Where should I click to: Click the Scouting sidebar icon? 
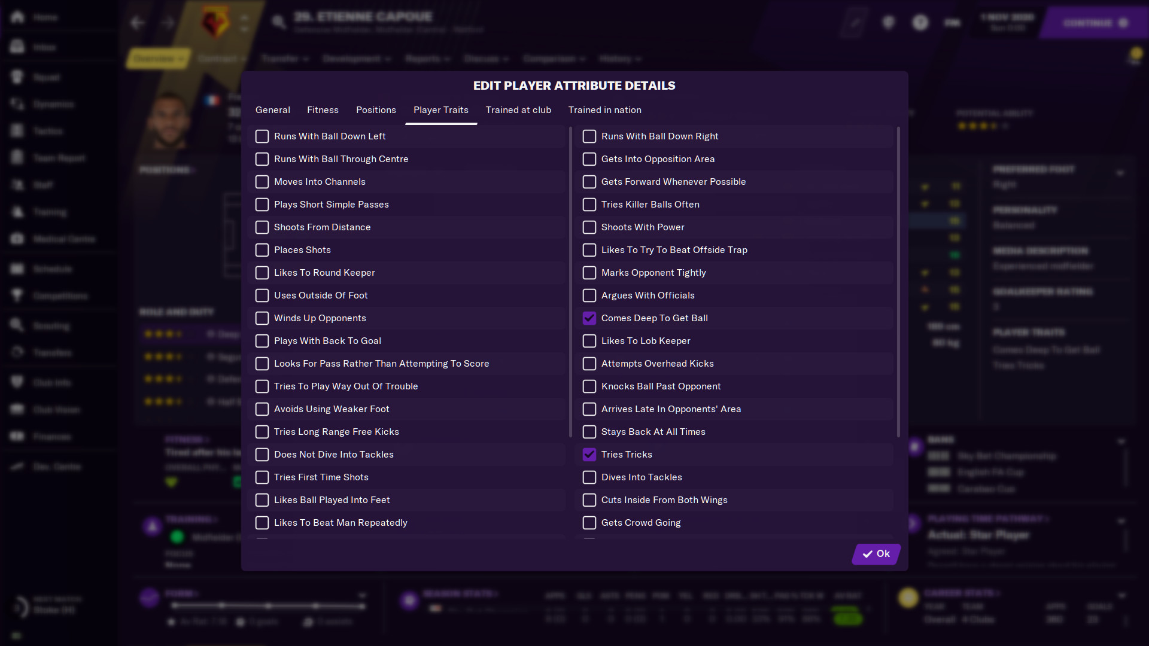pos(17,325)
